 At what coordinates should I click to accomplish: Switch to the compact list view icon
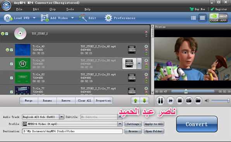[193, 18]
